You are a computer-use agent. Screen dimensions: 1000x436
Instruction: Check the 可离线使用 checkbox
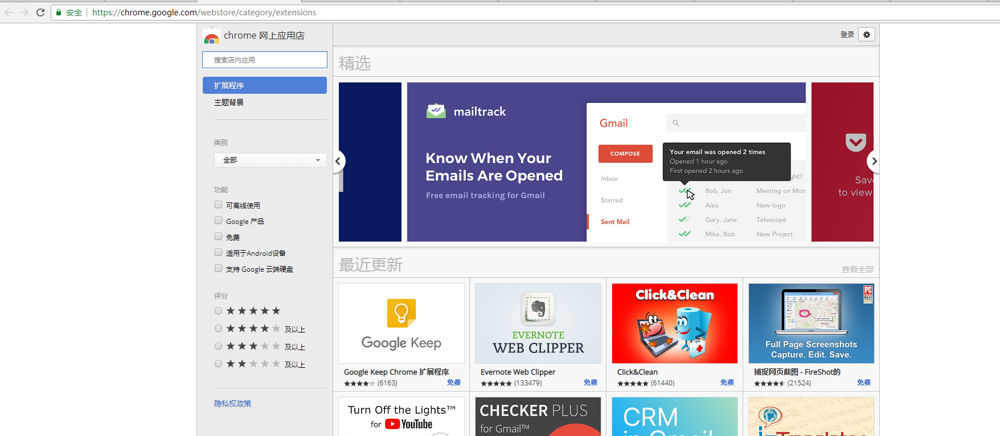(x=218, y=205)
